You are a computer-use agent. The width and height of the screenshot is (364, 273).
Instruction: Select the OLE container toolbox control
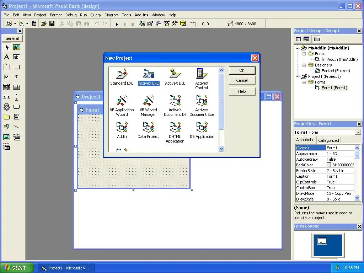tap(7, 147)
